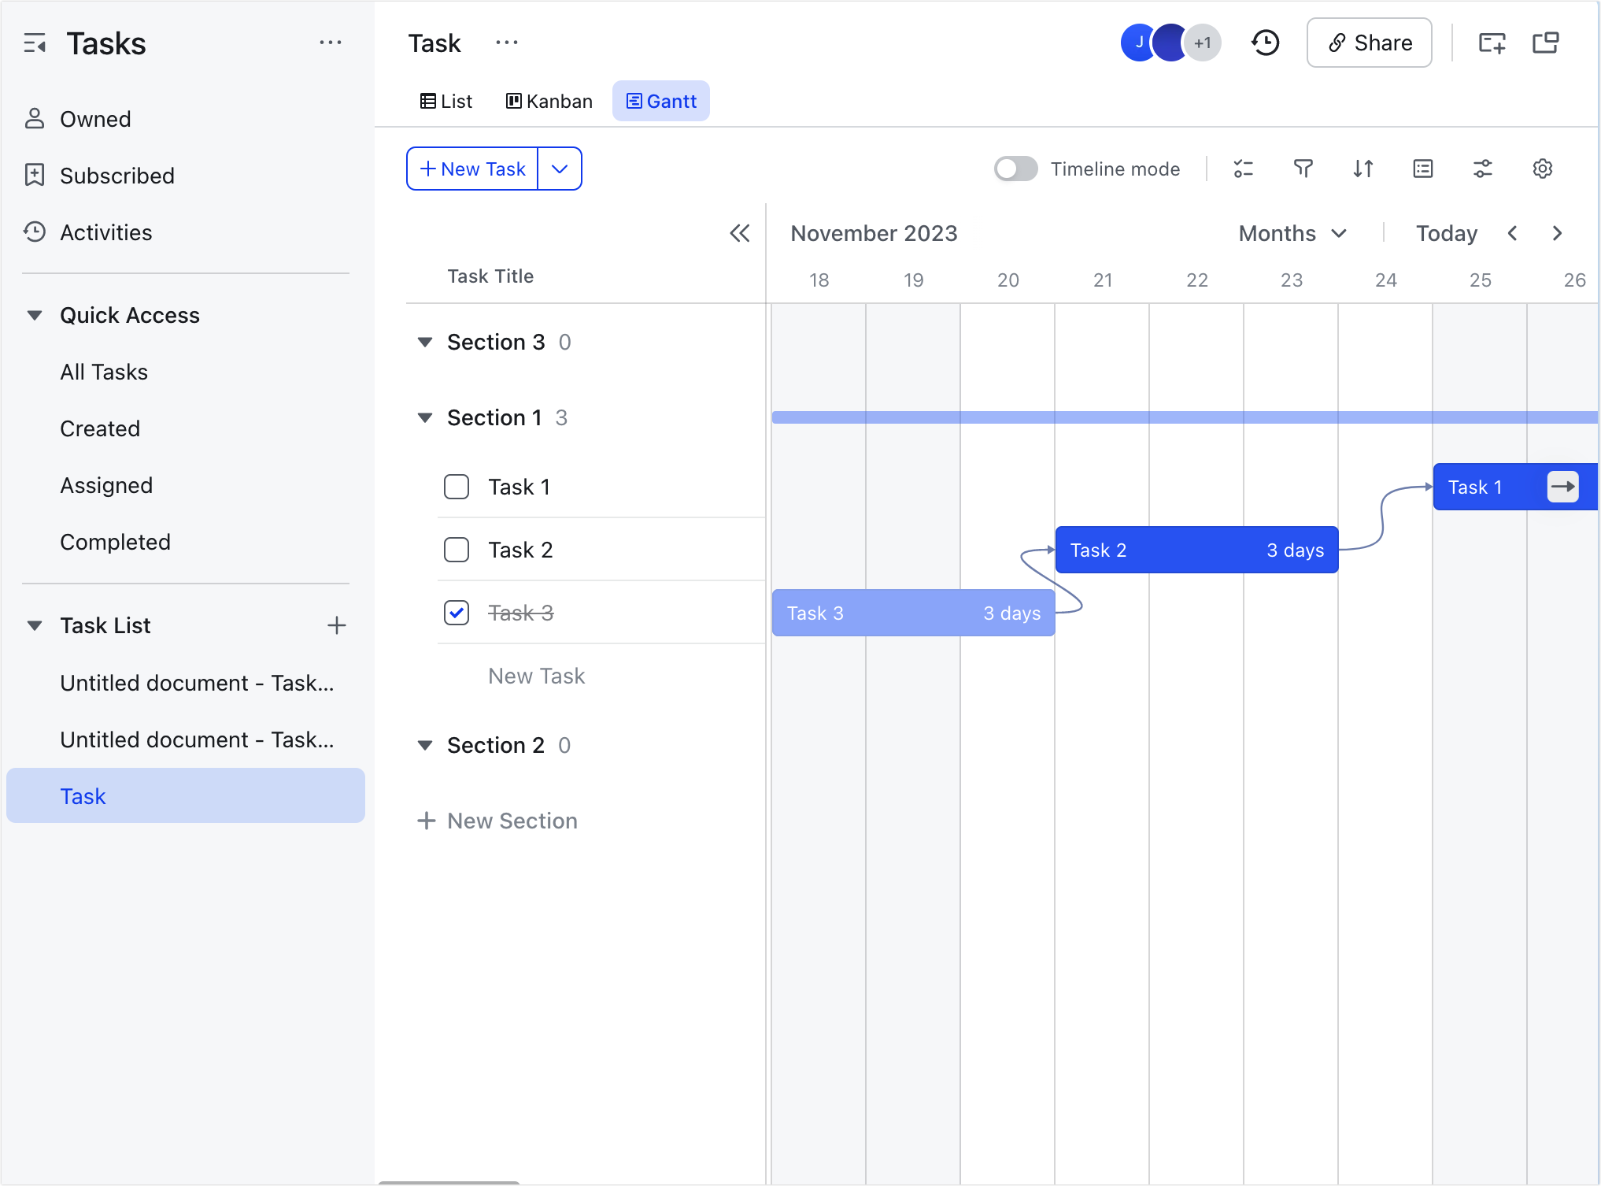Image resolution: width=1601 pixels, height=1186 pixels.
Task: Click the open-in-new-window icon top right
Action: (1546, 43)
